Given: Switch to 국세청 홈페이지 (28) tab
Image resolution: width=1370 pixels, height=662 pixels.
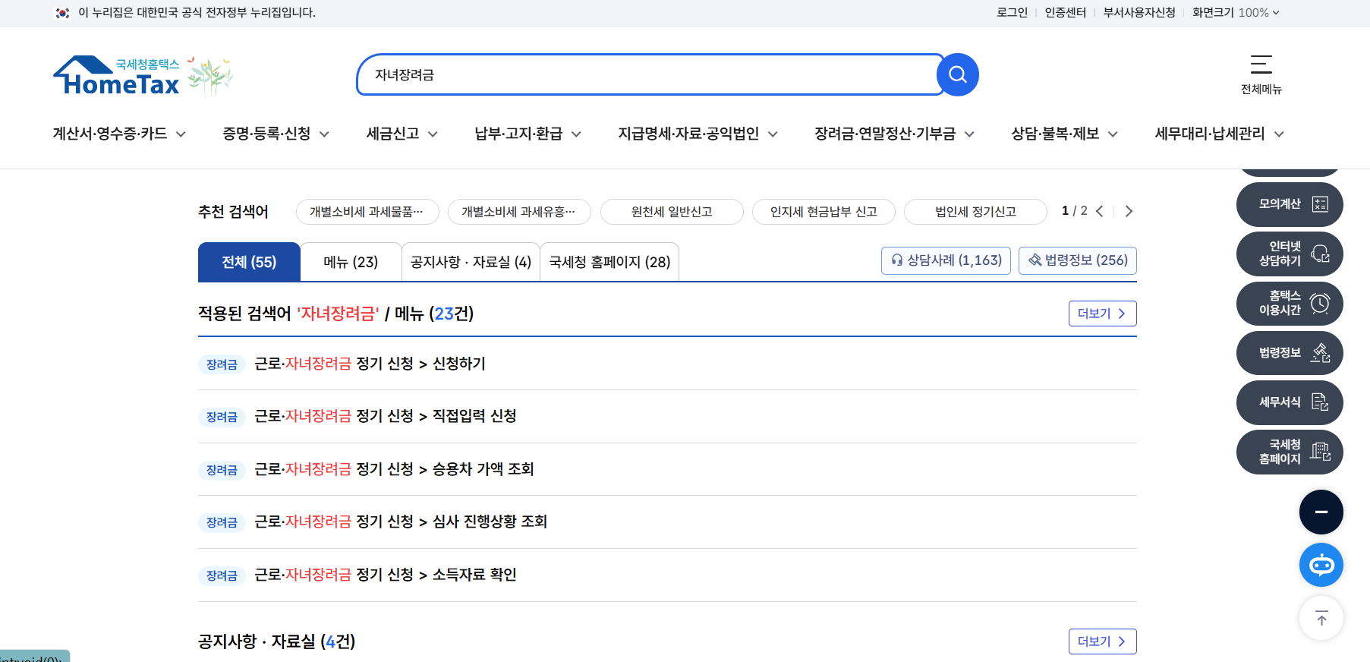Looking at the screenshot, I should point(609,262).
